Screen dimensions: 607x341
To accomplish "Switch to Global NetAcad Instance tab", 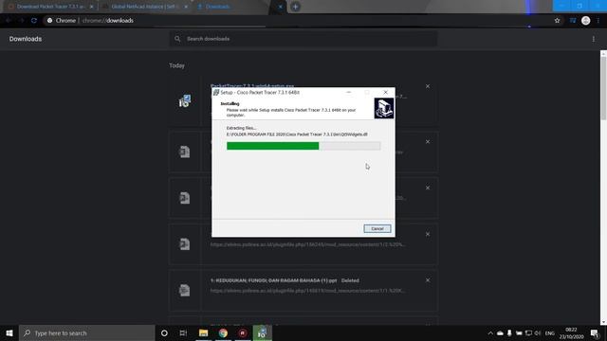I will point(143,7).
